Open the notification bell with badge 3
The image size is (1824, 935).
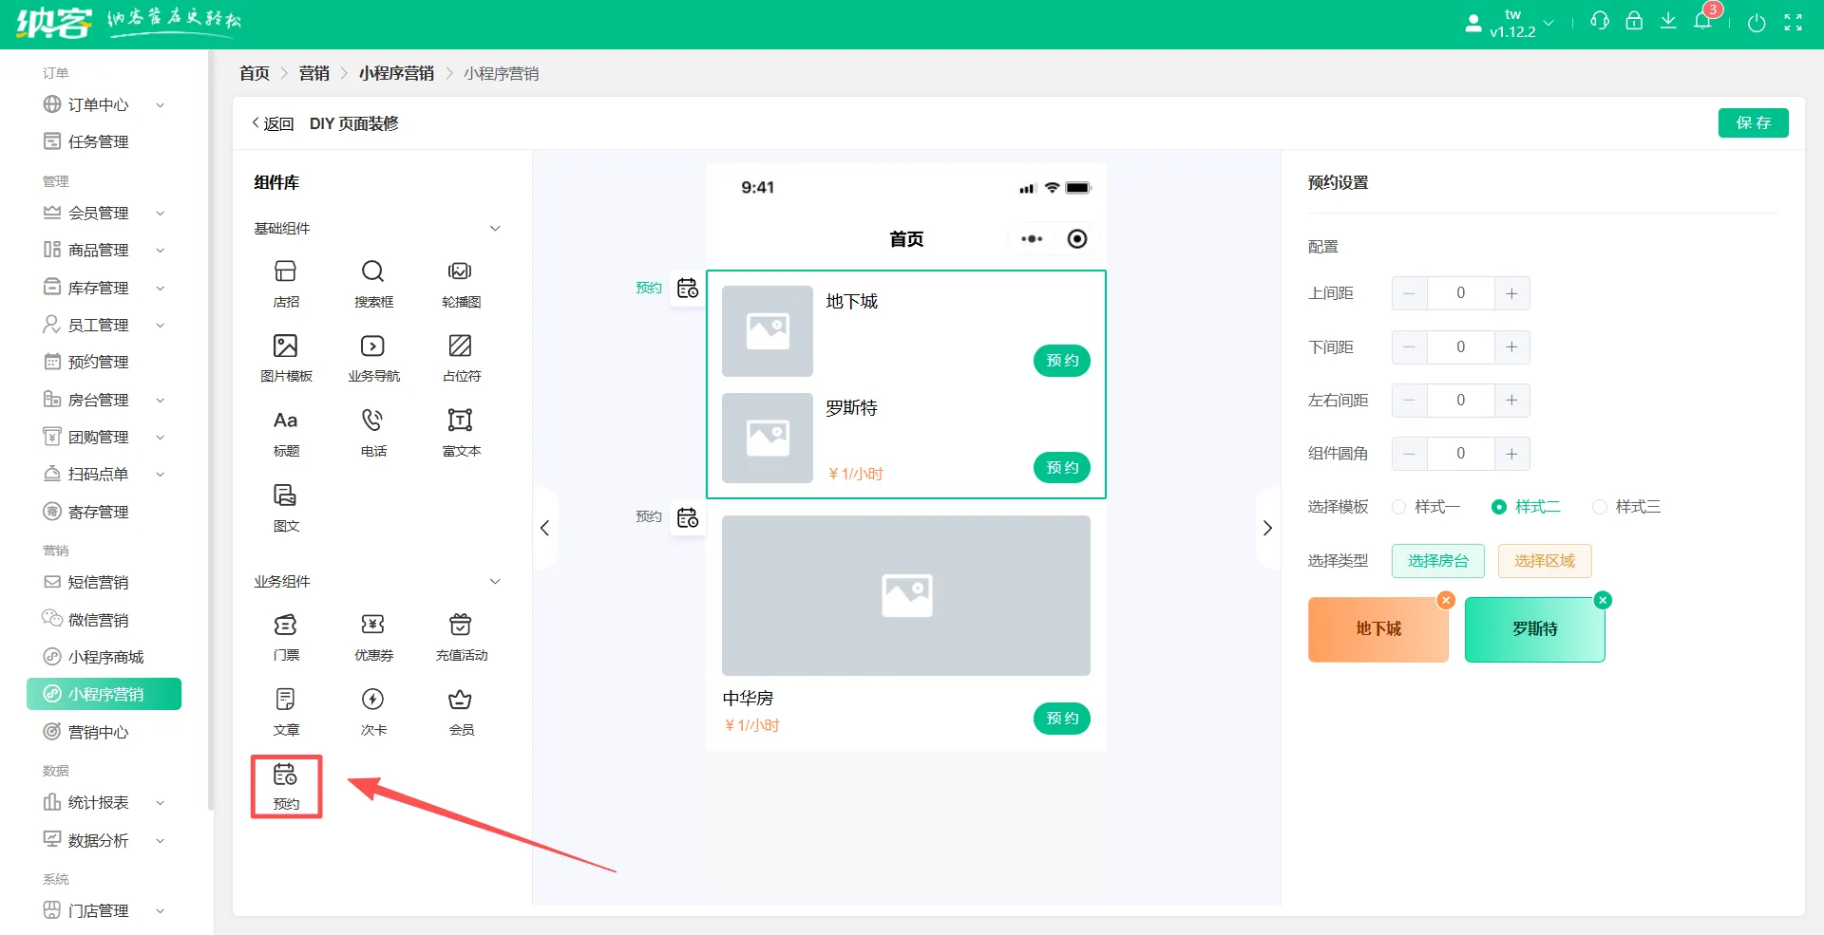(x=1702, y=21)
